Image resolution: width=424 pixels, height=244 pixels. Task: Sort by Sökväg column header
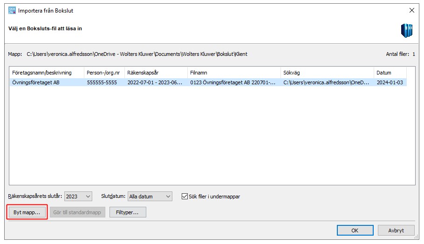click(327, 73)
